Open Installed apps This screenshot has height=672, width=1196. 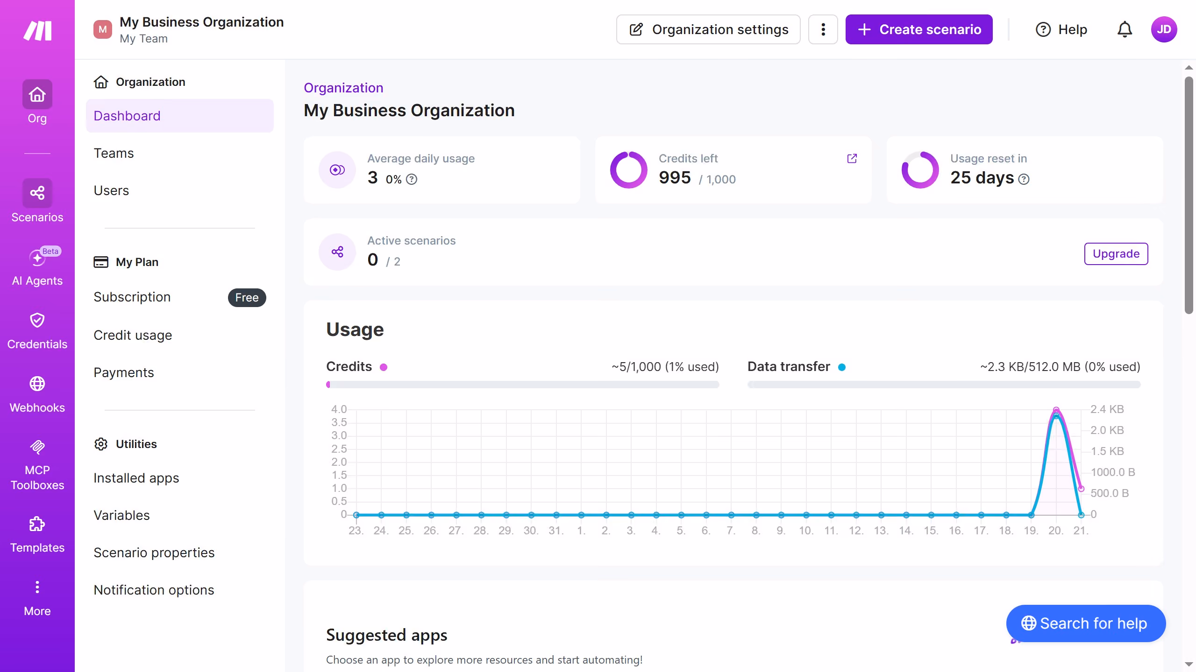180,478
